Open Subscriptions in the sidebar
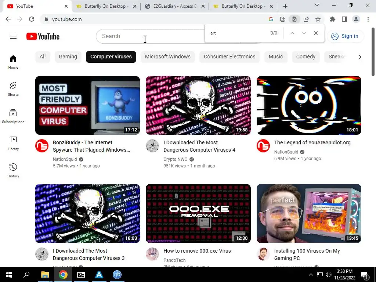The width and height of the screenshot is (376, 282). point(13,116)
